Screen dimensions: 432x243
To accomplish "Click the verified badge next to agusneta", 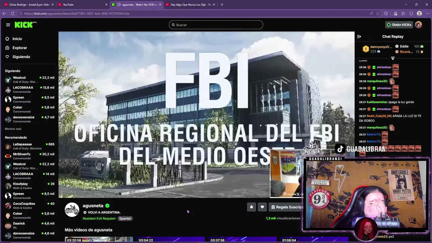I will tap(107, 206).
